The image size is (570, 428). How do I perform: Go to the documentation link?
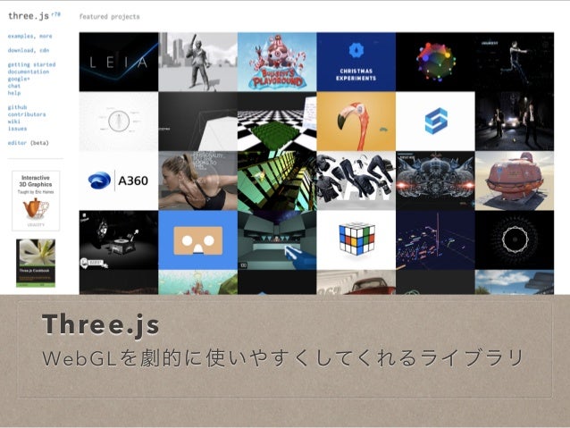coord(29,71)
